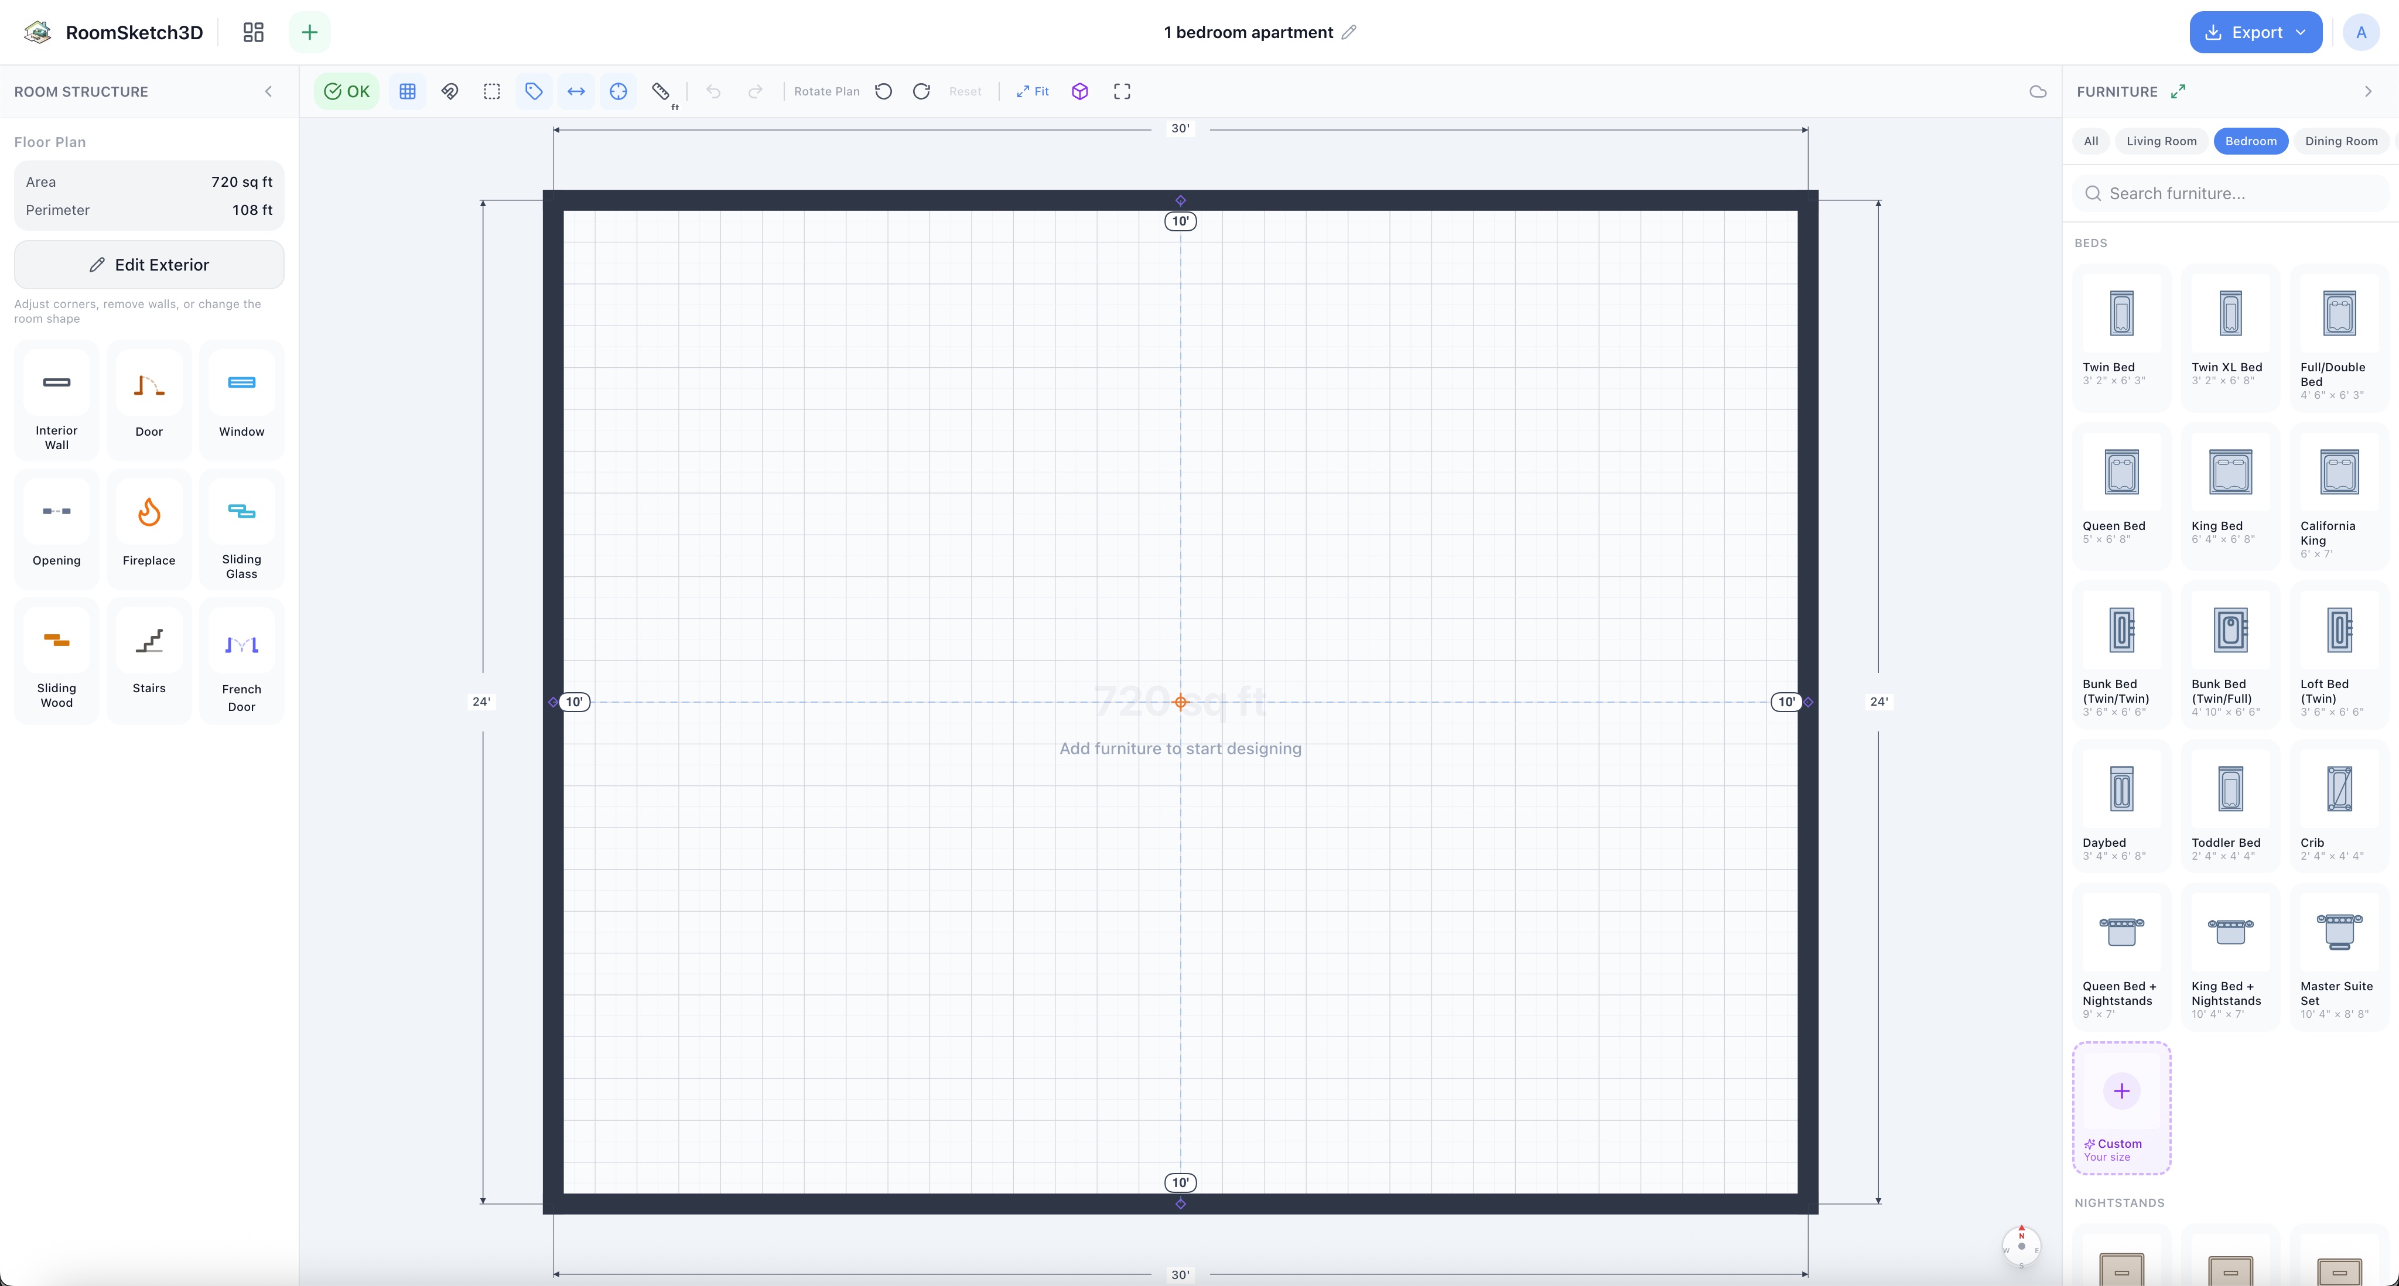This screenshot has width=2399, height=1286.
Task: Pick the Queen Bed item
Action: point(2121,495)
